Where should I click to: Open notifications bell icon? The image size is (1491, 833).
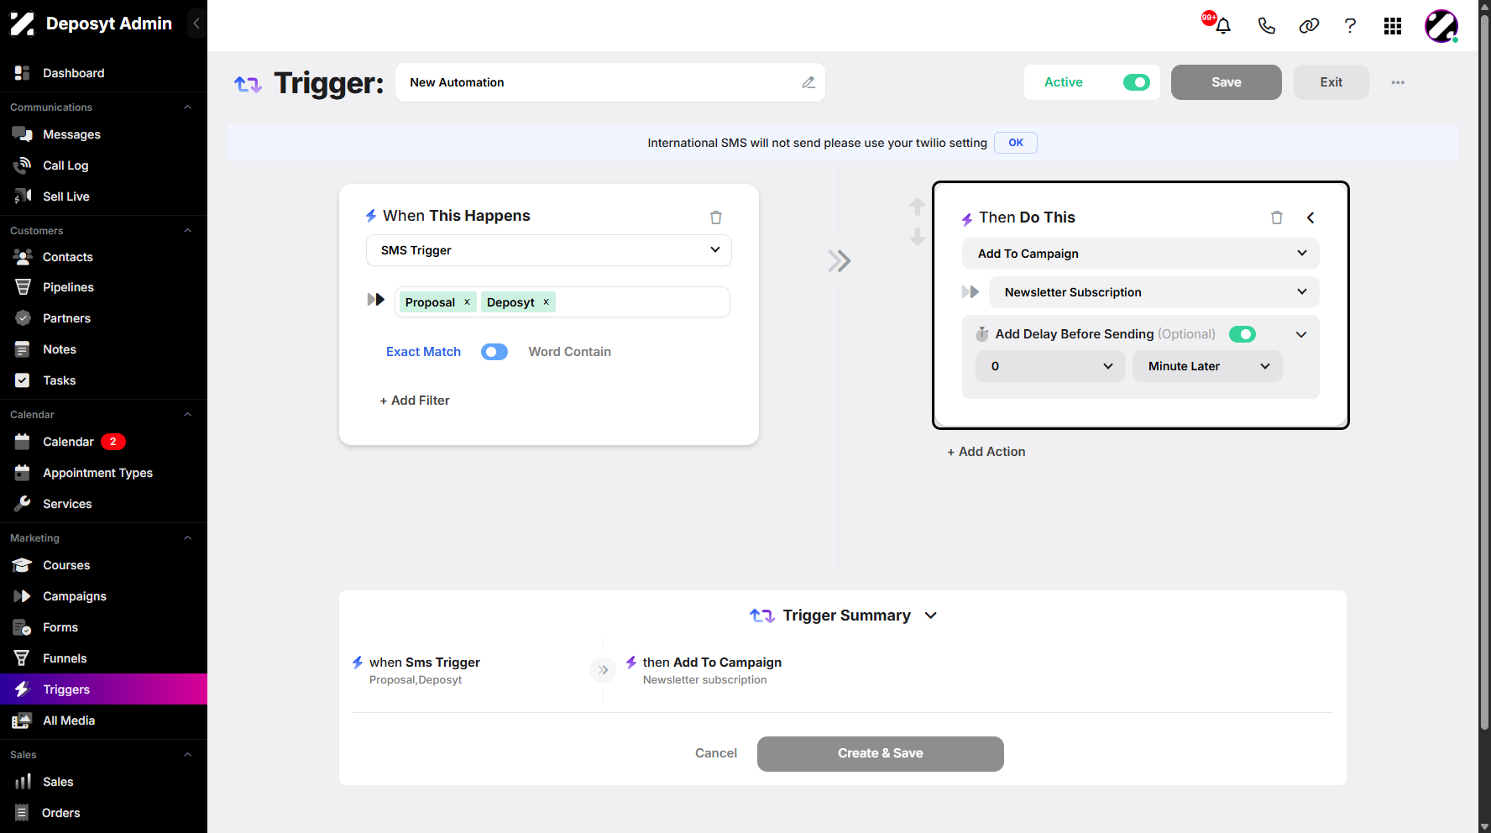1223,26
